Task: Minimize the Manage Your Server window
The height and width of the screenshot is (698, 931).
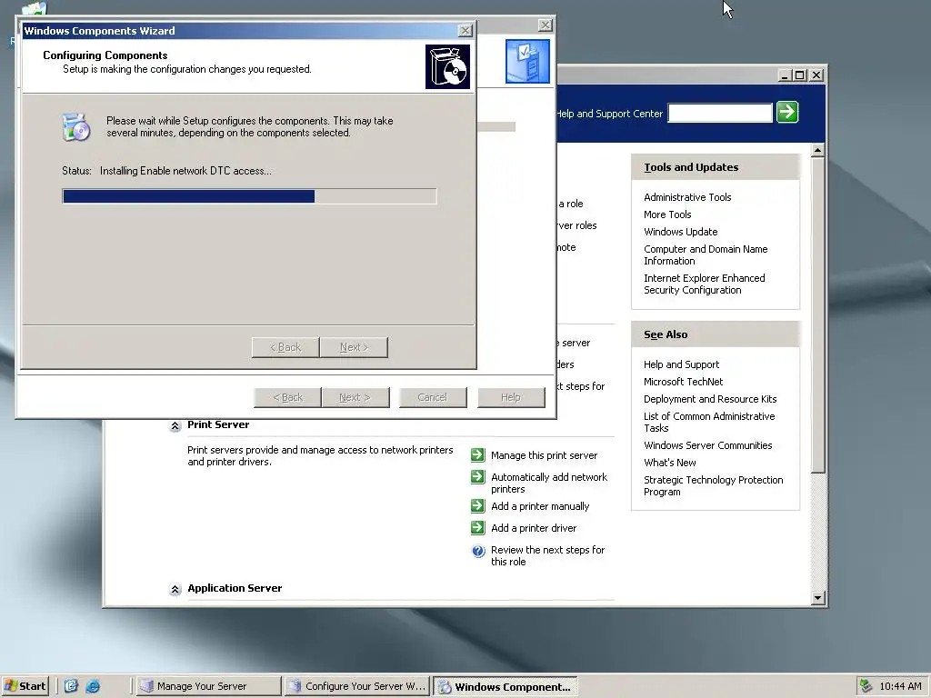Action: [785, 75]
